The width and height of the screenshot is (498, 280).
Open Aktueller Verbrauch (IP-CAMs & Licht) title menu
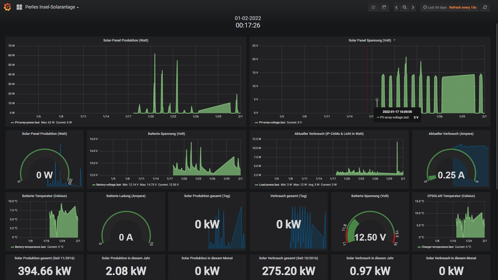coord(329,134)
